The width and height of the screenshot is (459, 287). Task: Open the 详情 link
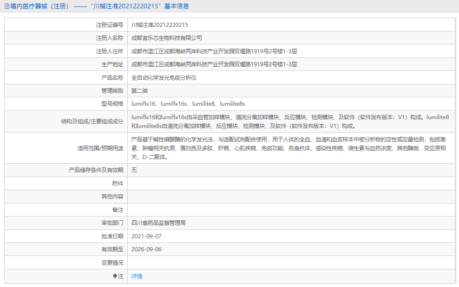click(x=137, y=276)
